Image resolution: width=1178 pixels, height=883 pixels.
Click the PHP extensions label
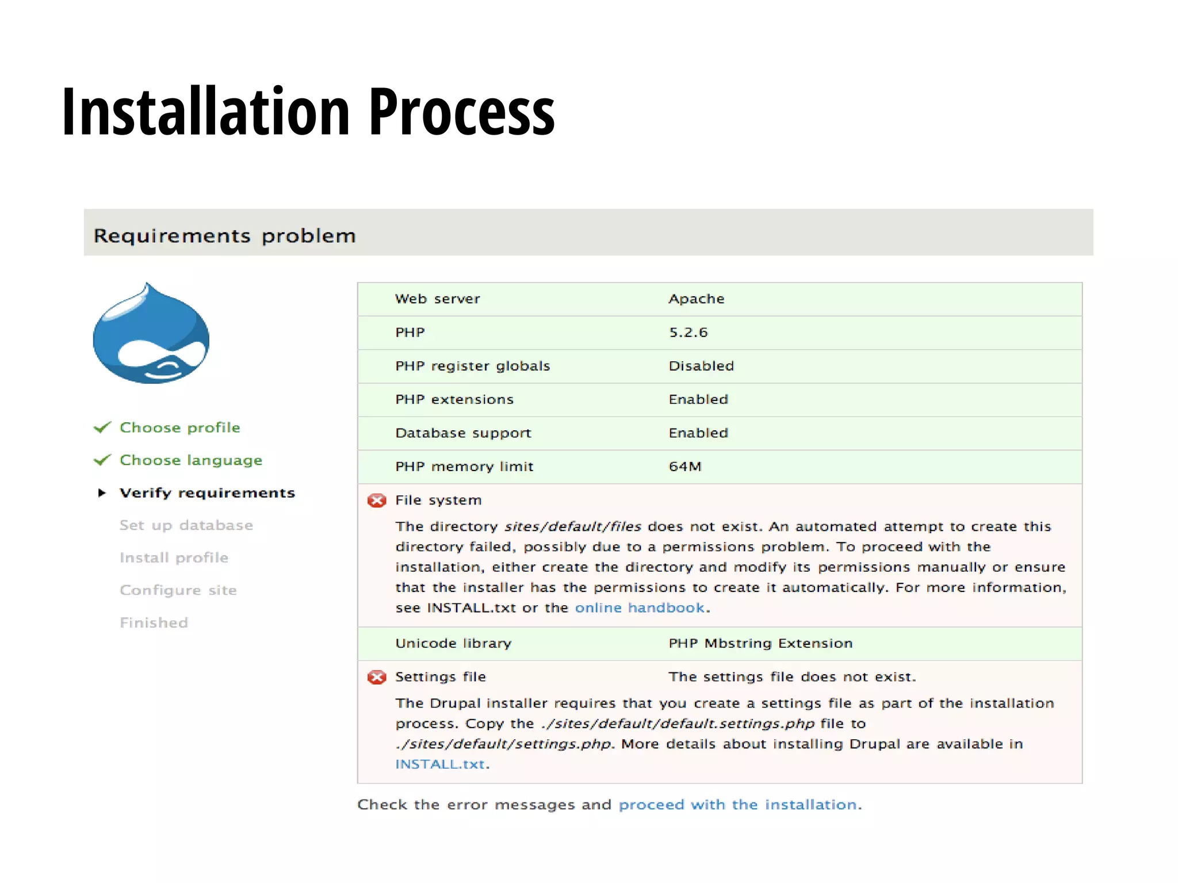(x=454, y=399)
